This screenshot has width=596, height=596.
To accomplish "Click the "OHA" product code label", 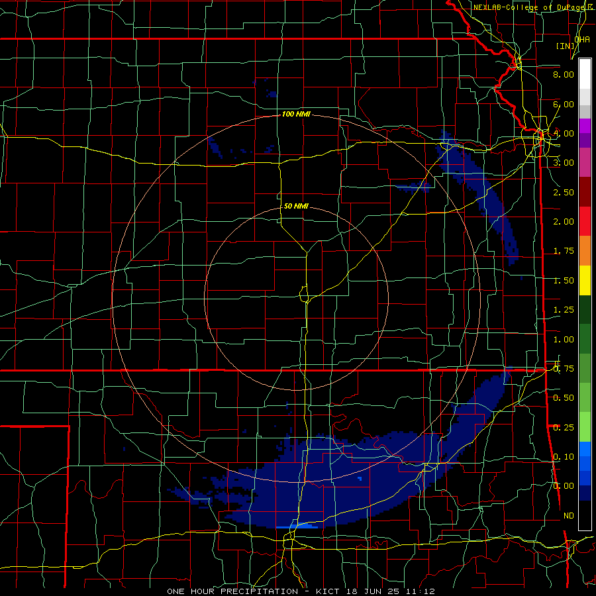I will 582,39.
